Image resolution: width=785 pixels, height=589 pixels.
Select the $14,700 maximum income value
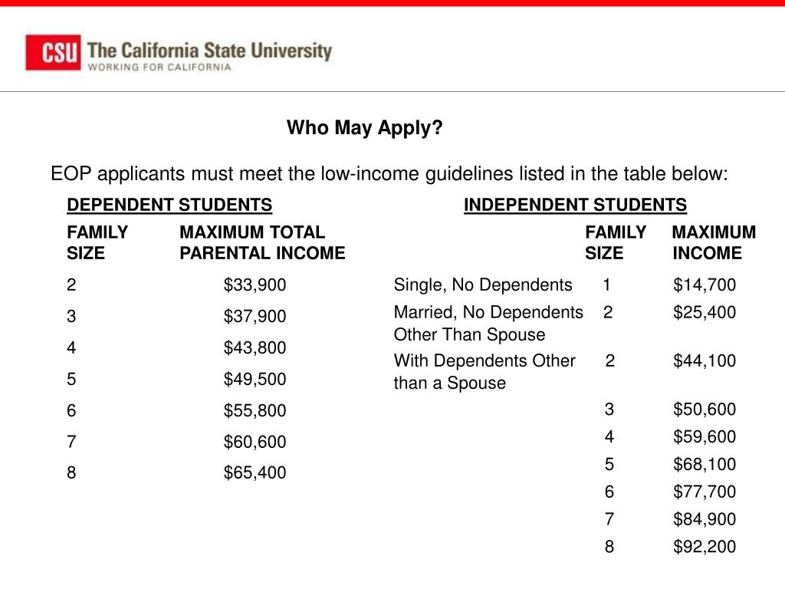click(704, 285)
